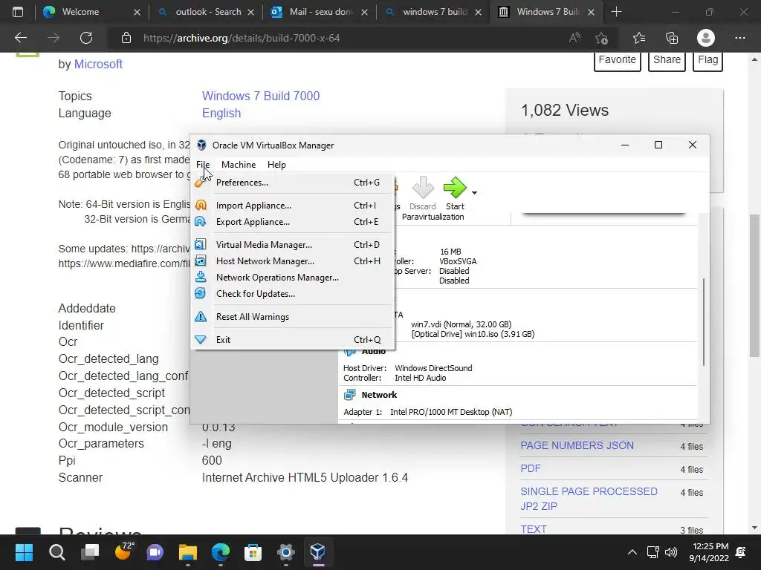Open a new browser tab
Screen dimensions: 761x570
(x=616, y=12)
